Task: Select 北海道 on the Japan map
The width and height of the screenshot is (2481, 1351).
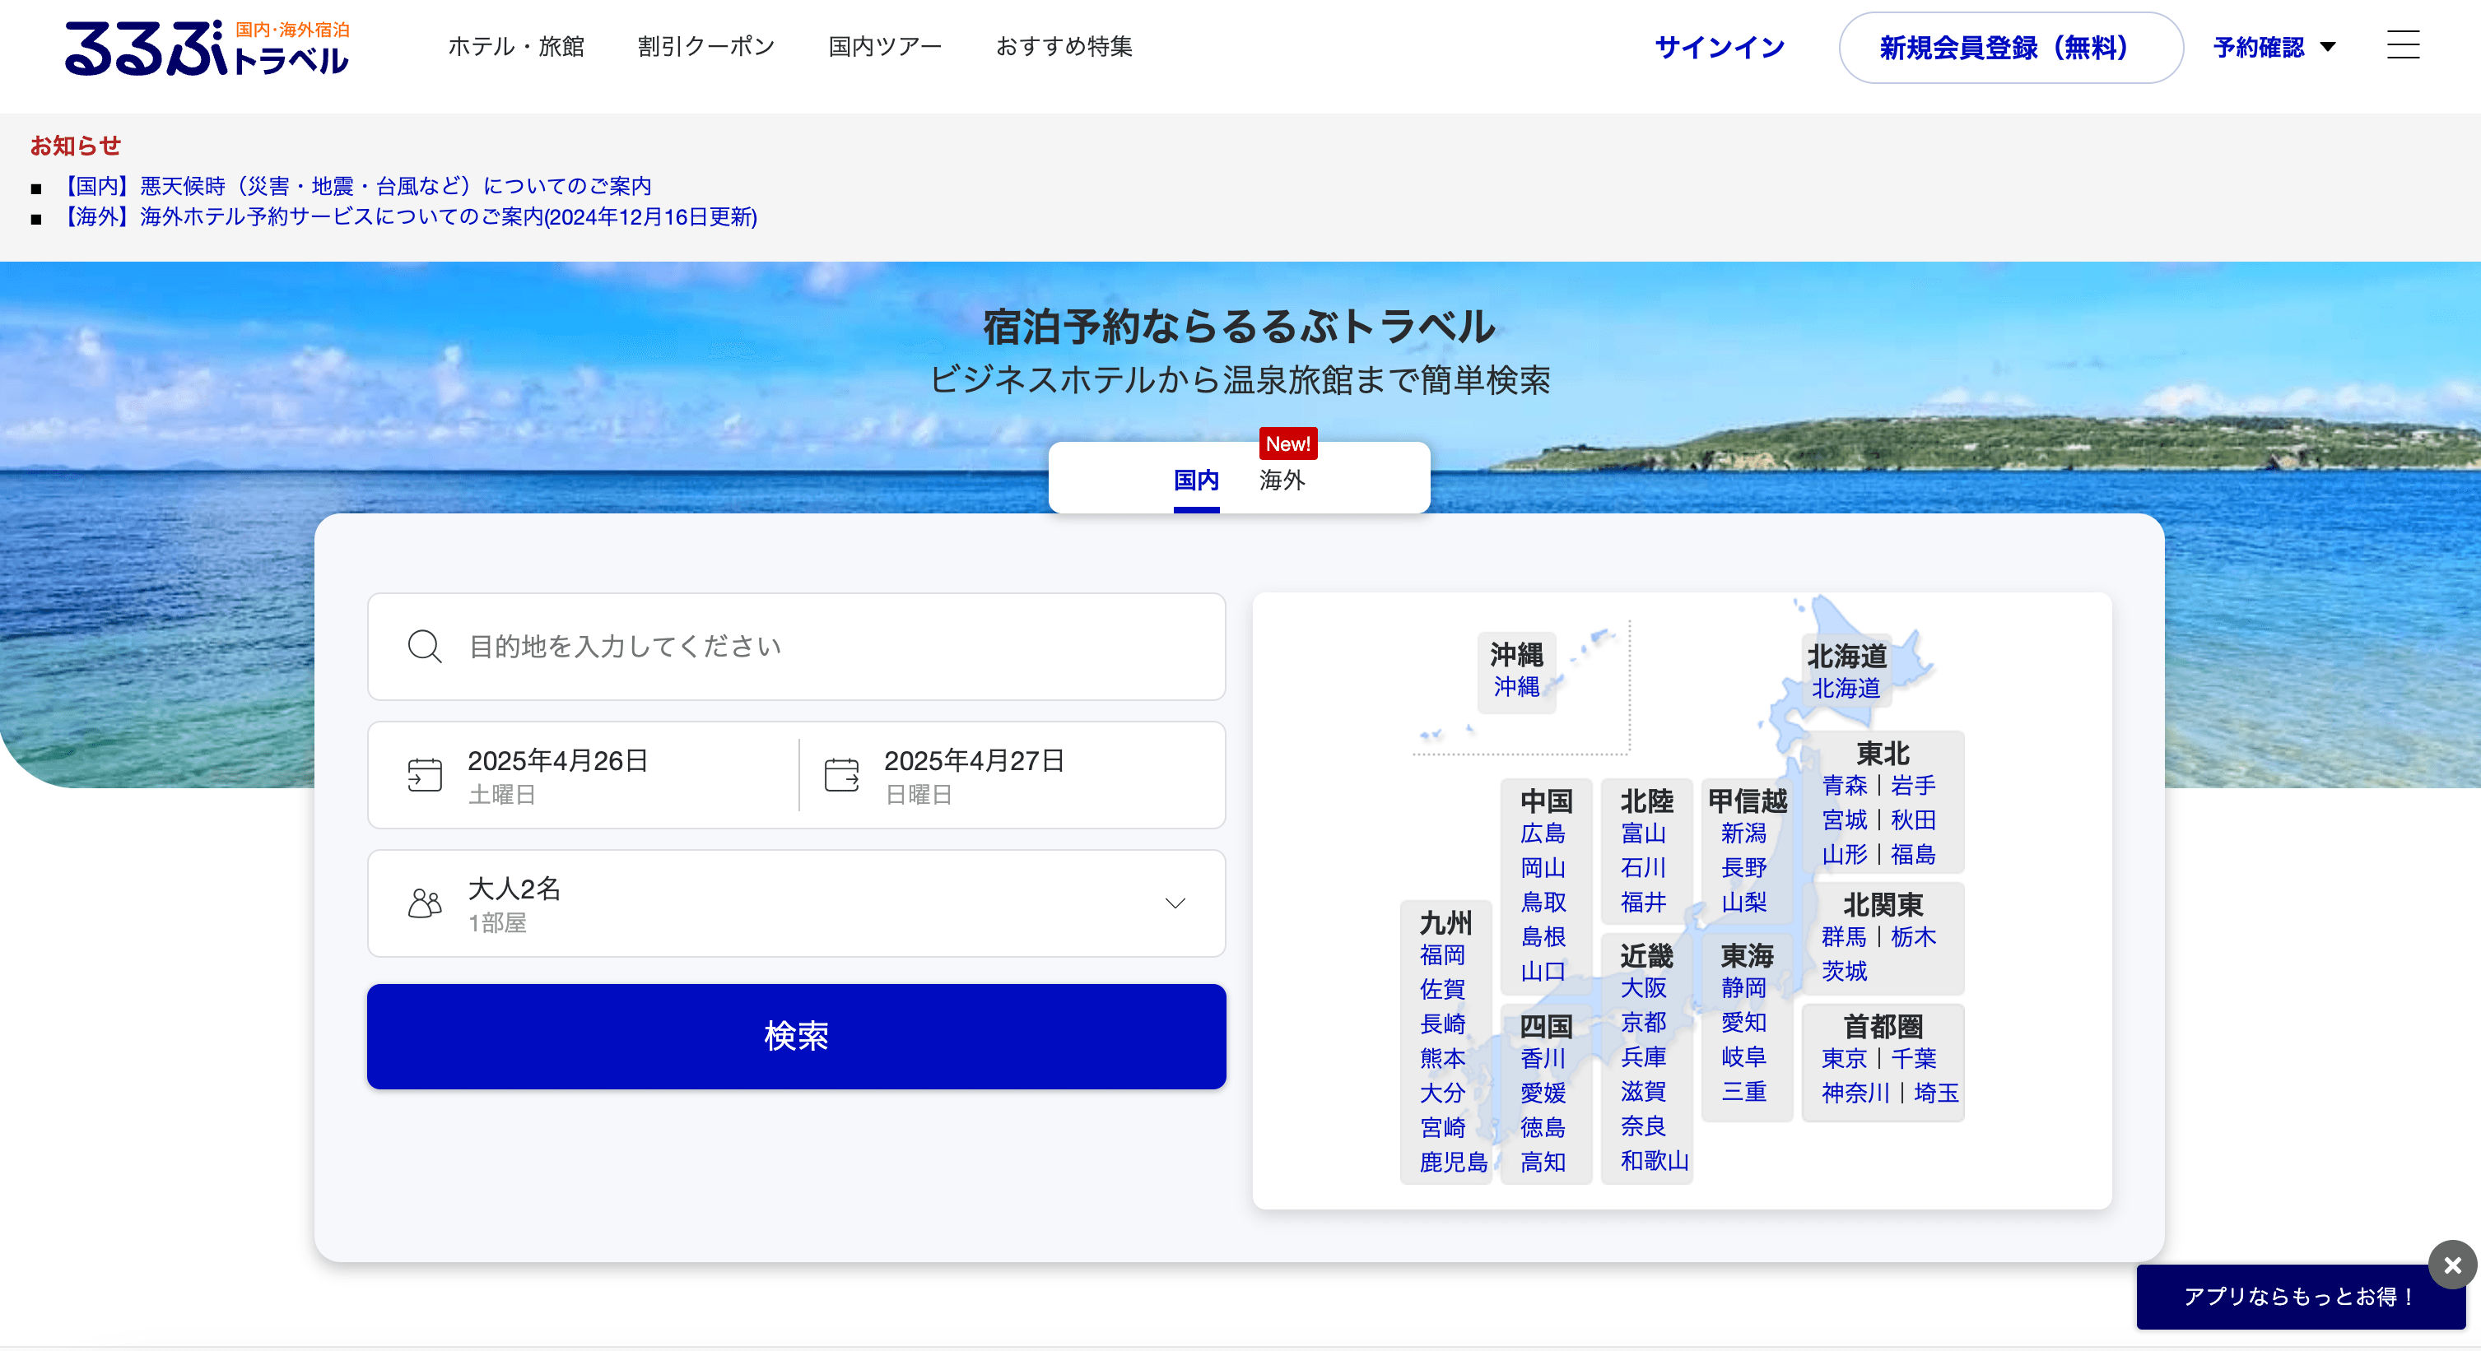Action: tap(1846, 689)
